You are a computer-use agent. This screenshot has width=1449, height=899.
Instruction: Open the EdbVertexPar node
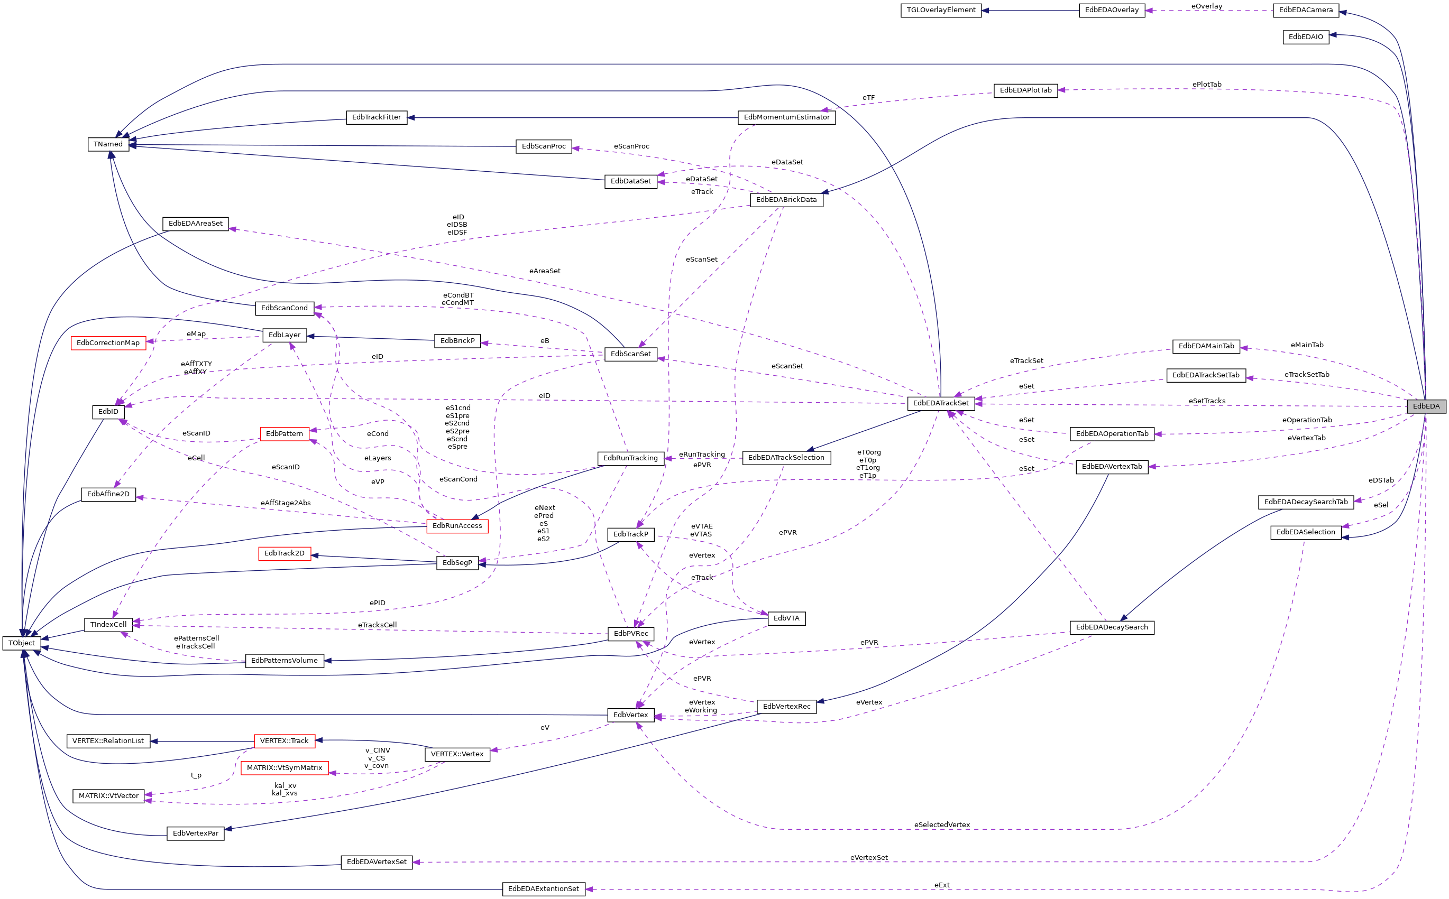(x=196, y=833)
